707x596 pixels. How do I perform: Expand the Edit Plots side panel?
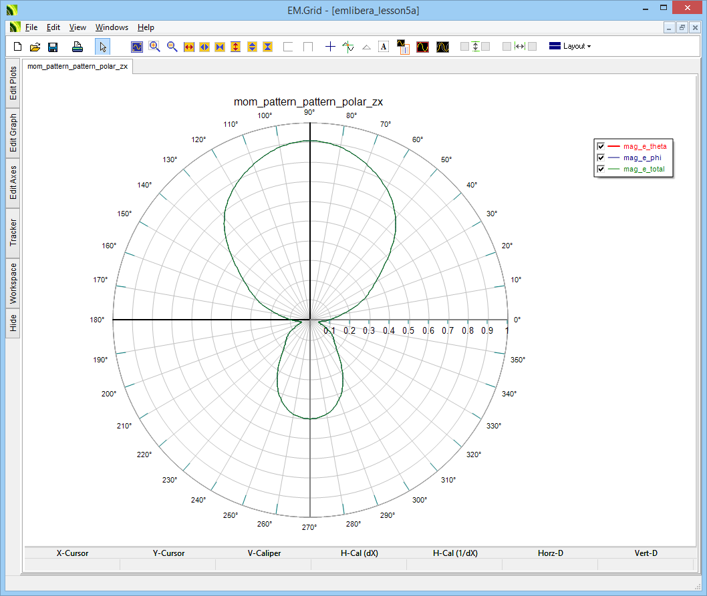tap(13, 83)
